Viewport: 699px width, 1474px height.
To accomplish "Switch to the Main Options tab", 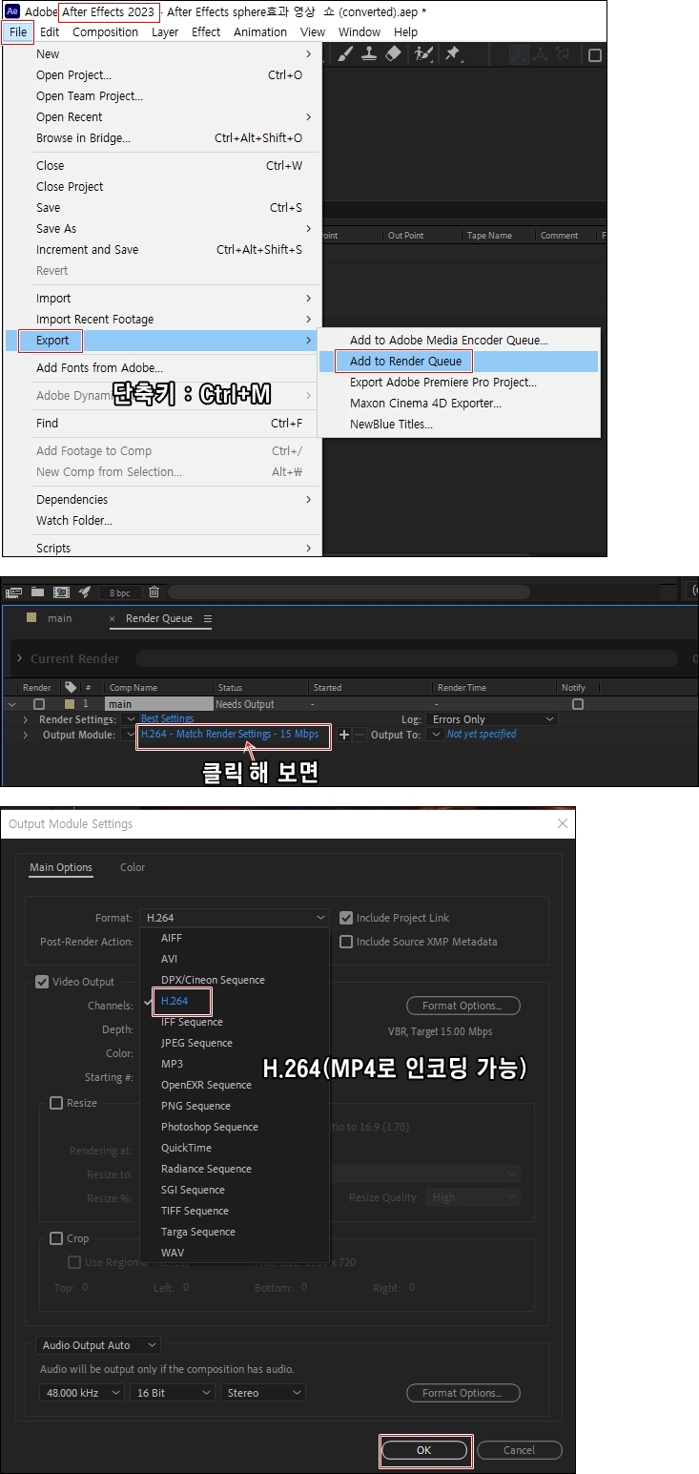I will pyautogui.click(x=61, y=867).
